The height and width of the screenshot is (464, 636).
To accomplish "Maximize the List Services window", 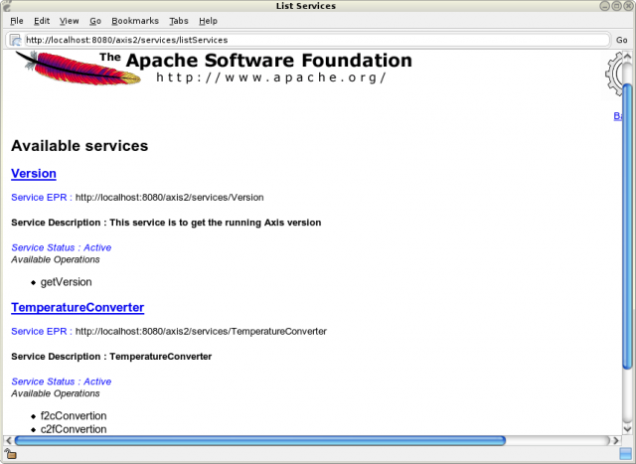I will pyautogui.click(x=616, y=6).
